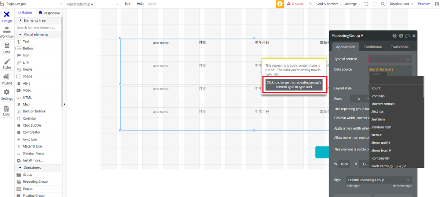440x197 pixels.
Task: Select the Slidebar Menu element
Action: click(38, 153)
